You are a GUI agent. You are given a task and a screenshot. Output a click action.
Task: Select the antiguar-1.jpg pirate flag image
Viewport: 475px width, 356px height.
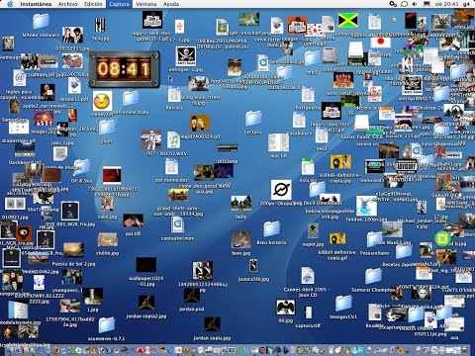tap(186, 56)
